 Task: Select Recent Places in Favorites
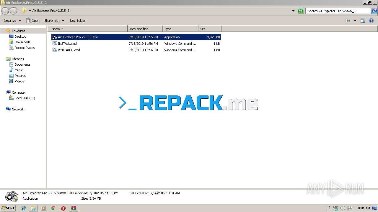pyautogui.click(x=25, y=48)
